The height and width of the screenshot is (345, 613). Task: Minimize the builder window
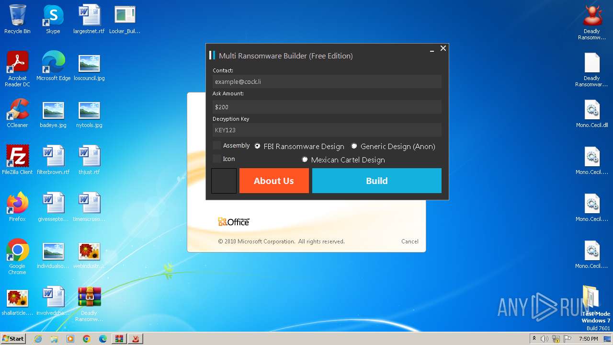[432, 49]
